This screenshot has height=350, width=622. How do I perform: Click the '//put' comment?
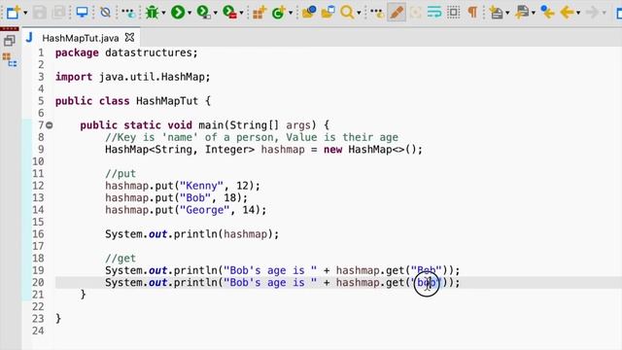point(121,174)
